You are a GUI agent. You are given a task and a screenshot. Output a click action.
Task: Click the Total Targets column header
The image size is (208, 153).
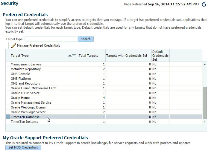click(x=92, y=56)
